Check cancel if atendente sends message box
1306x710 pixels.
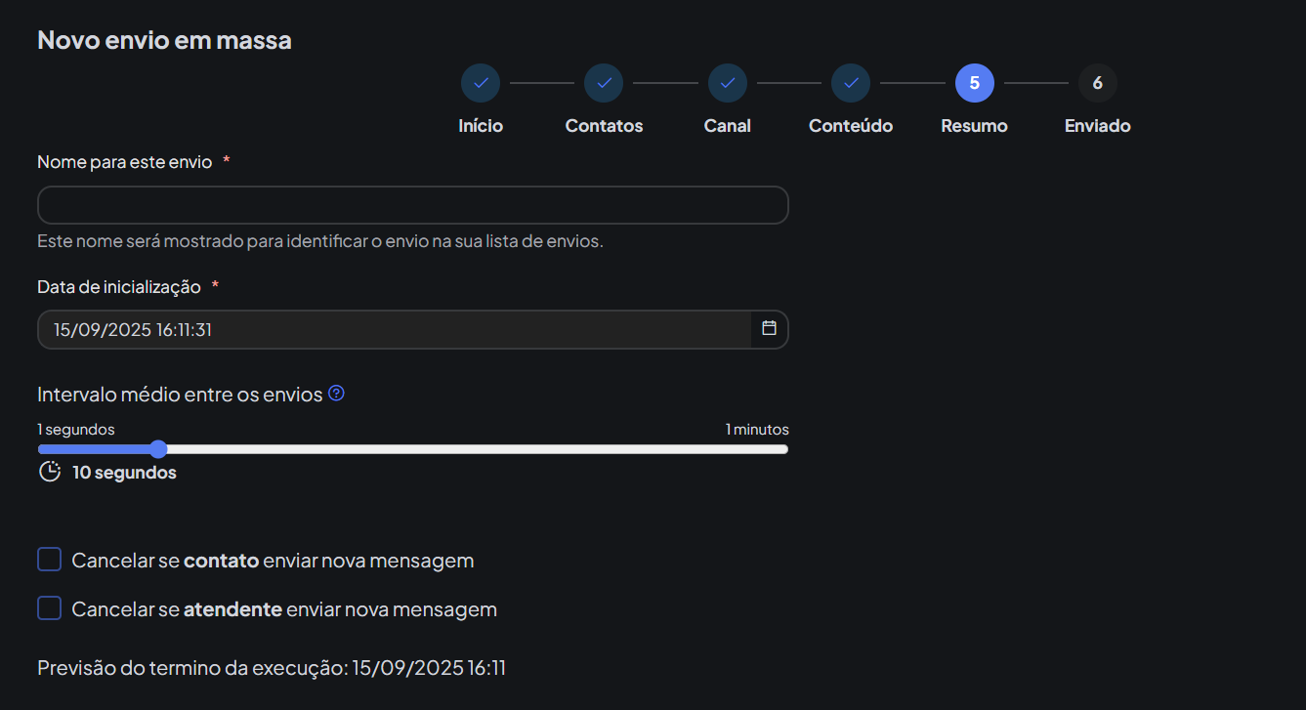50,608
